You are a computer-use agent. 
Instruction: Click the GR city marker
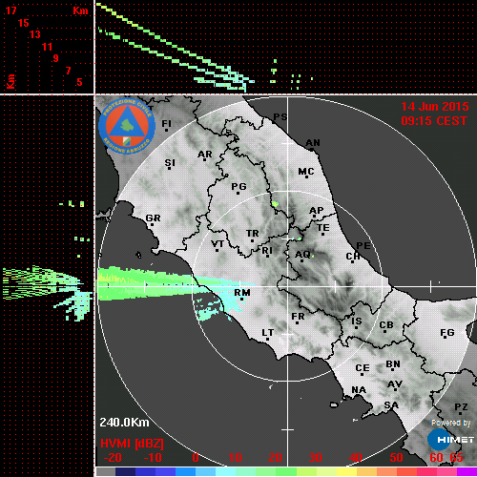tap(153, 218)
